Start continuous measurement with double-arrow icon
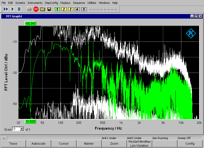Image resolution: width=204 pixels, height=148 pixels. tap(6, 9)
